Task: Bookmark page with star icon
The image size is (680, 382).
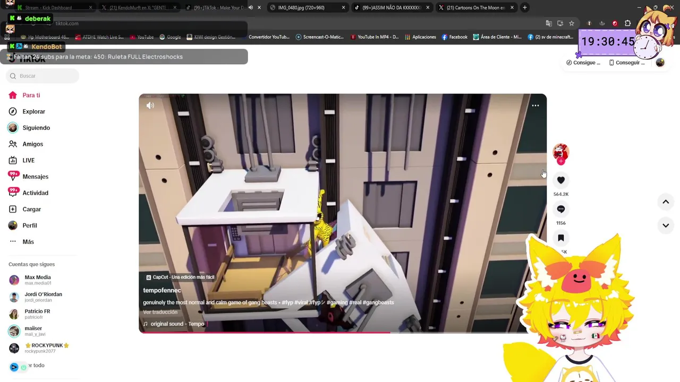Action: [572, 23]
